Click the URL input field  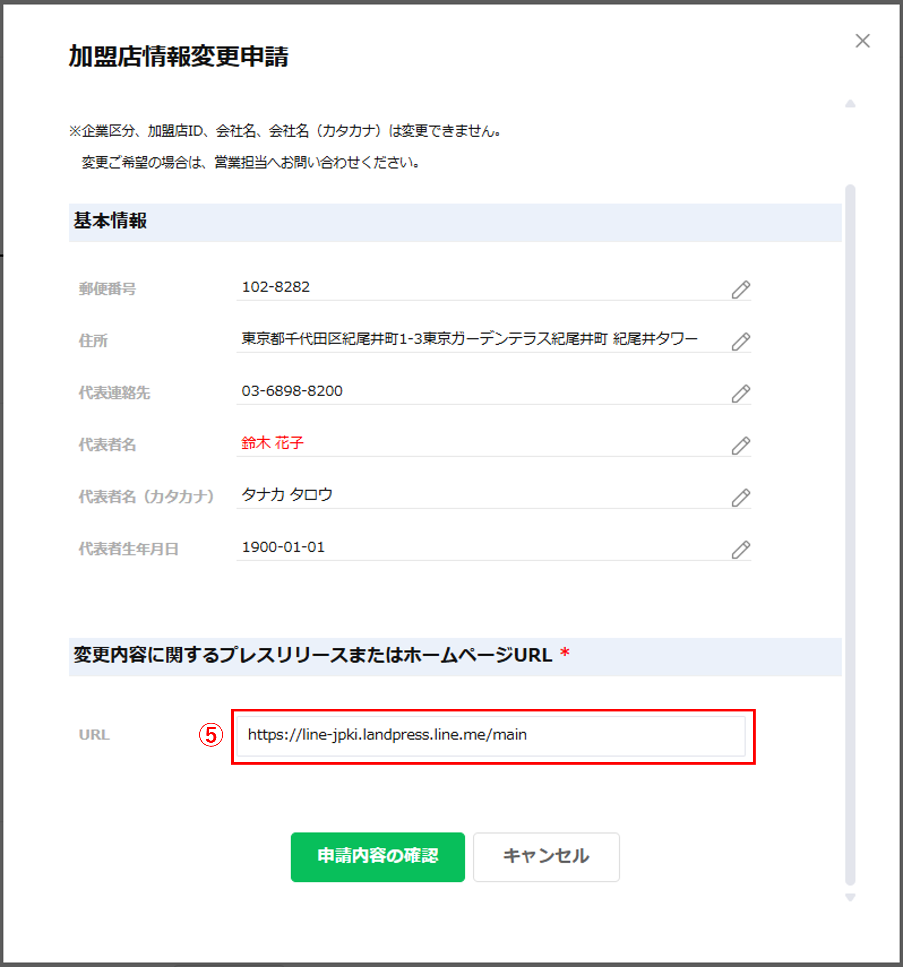point(490,735)
